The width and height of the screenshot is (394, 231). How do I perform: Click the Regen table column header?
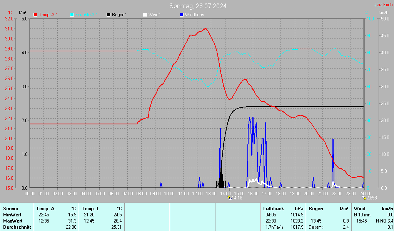point(316,209)
